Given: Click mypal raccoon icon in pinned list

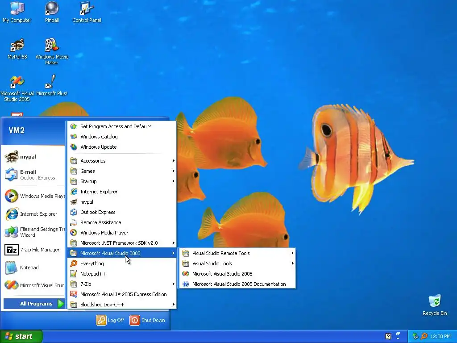Looking at the screenshot, I should click(11, 157).
